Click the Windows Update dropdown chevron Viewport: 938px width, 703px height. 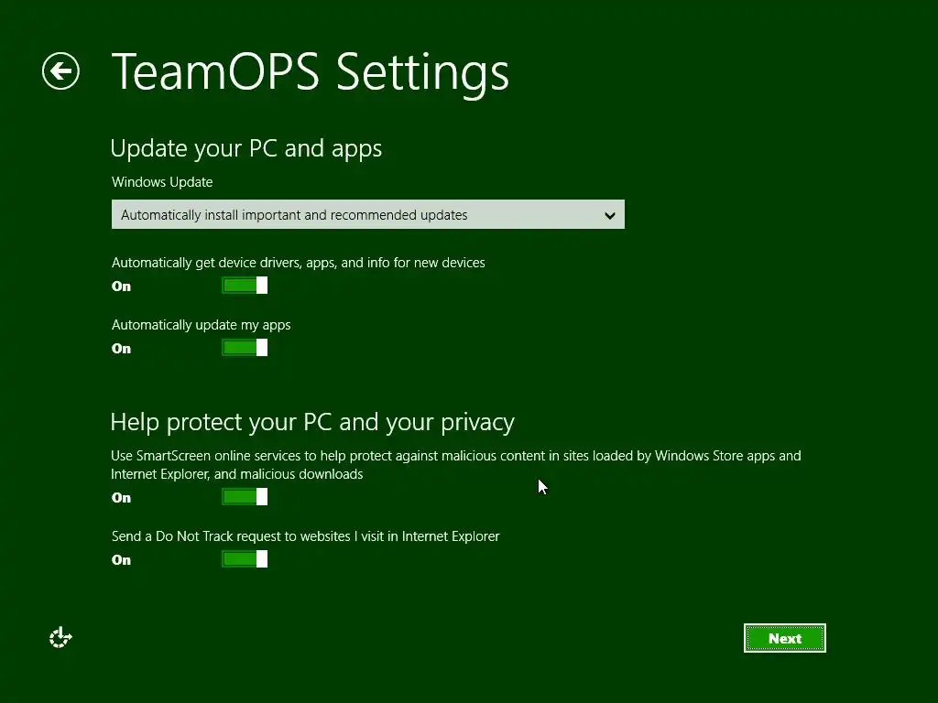(x=609, y=215)
